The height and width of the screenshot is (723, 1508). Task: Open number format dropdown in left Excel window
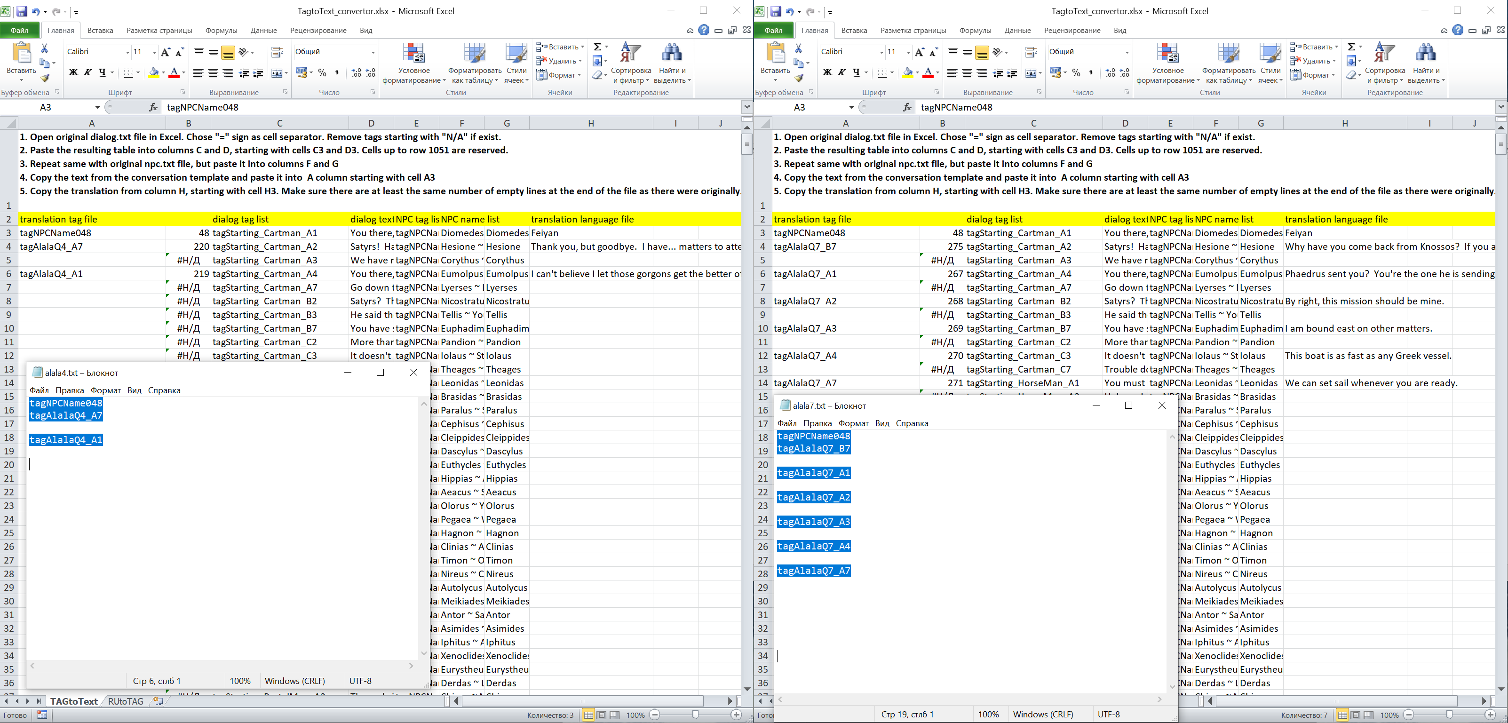[x=373, y=52]
